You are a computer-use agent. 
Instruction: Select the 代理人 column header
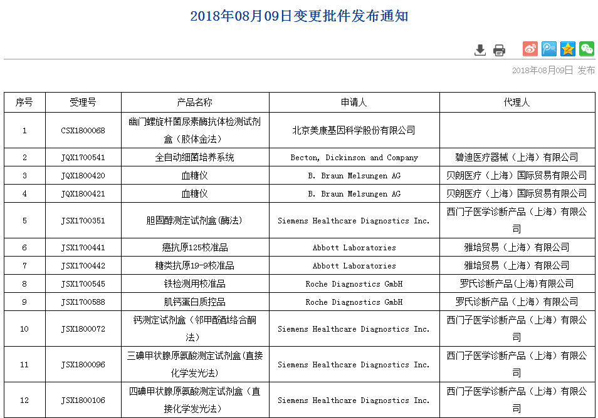[x=517, y=102]
